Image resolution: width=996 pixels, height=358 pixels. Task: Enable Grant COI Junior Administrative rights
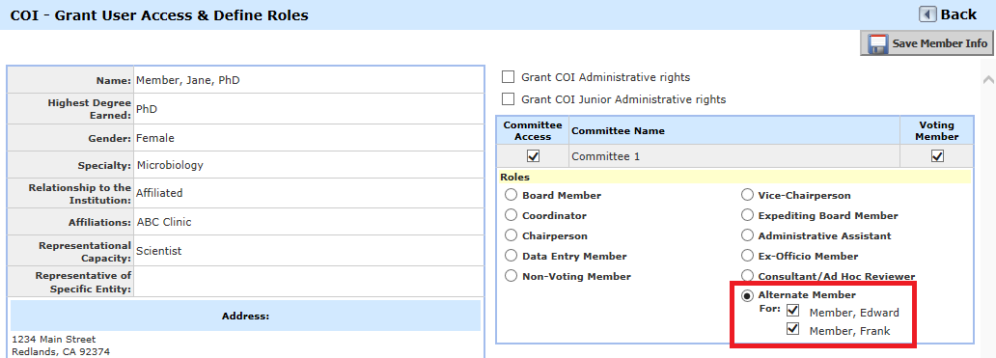[x=509, y=99]
